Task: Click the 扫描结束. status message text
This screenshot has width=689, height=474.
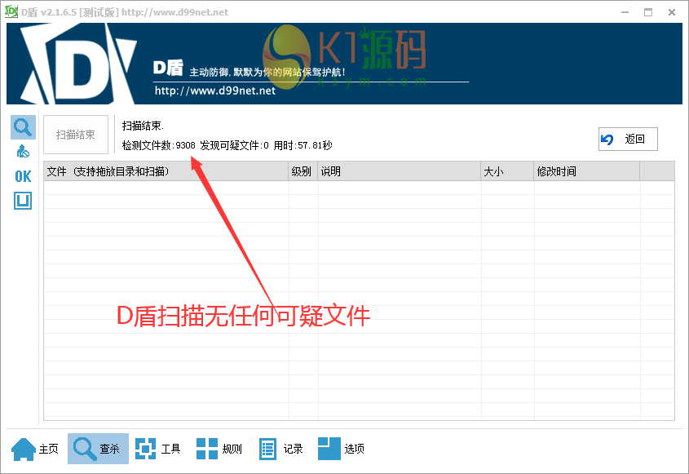Action: (x=143, y=126)
